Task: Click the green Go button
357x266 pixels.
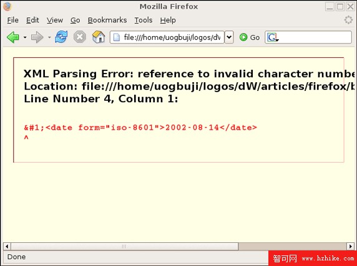Action: (x=250, y=37)
